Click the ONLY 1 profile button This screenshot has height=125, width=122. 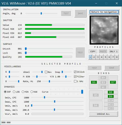(114, 52)
